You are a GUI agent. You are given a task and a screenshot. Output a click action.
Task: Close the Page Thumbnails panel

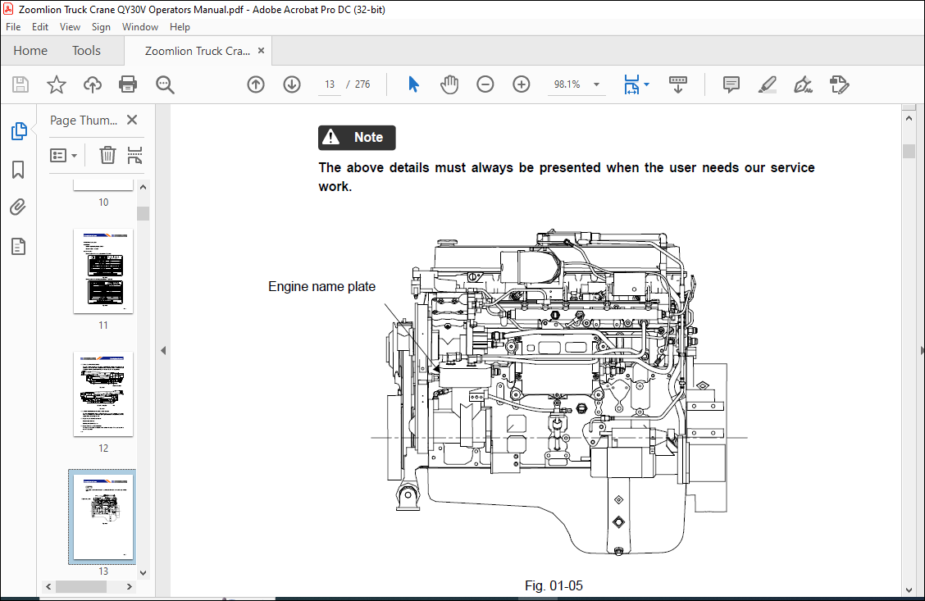point(132,121)
